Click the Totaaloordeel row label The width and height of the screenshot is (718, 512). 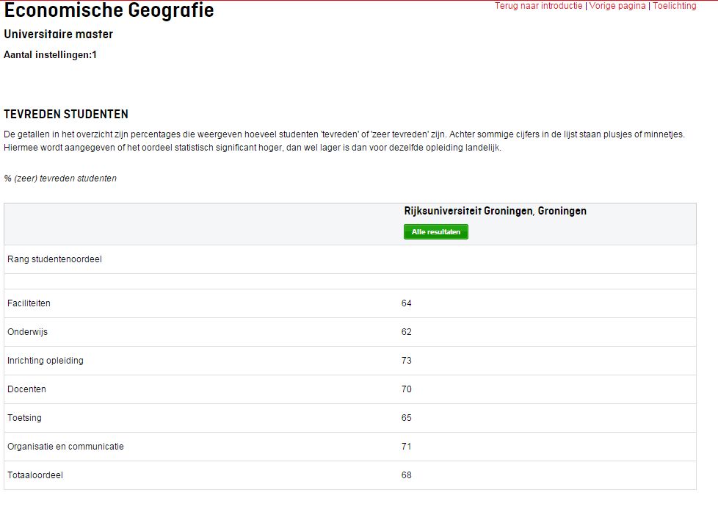pyautogui.click(x=35, y=475)
